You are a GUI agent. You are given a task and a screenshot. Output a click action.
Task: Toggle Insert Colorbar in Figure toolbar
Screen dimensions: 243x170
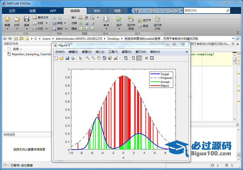pyautogui.click(x=133, y=58)
